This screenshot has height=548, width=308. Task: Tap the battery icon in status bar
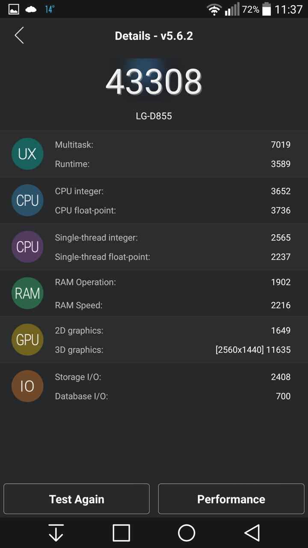267,9
